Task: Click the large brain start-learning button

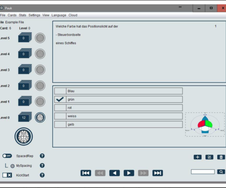Action: [24, 136]
